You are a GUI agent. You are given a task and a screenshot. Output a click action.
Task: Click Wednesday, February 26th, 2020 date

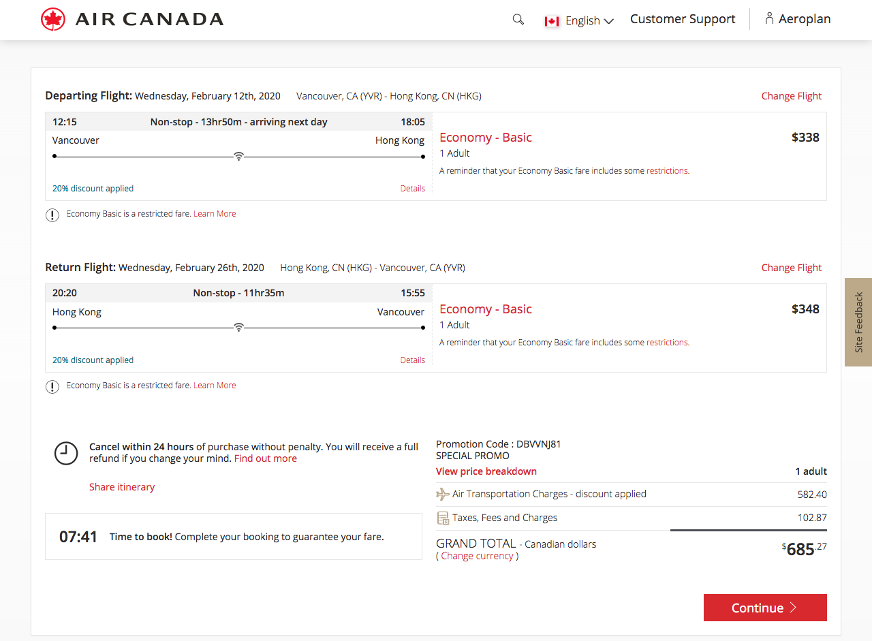191,268
